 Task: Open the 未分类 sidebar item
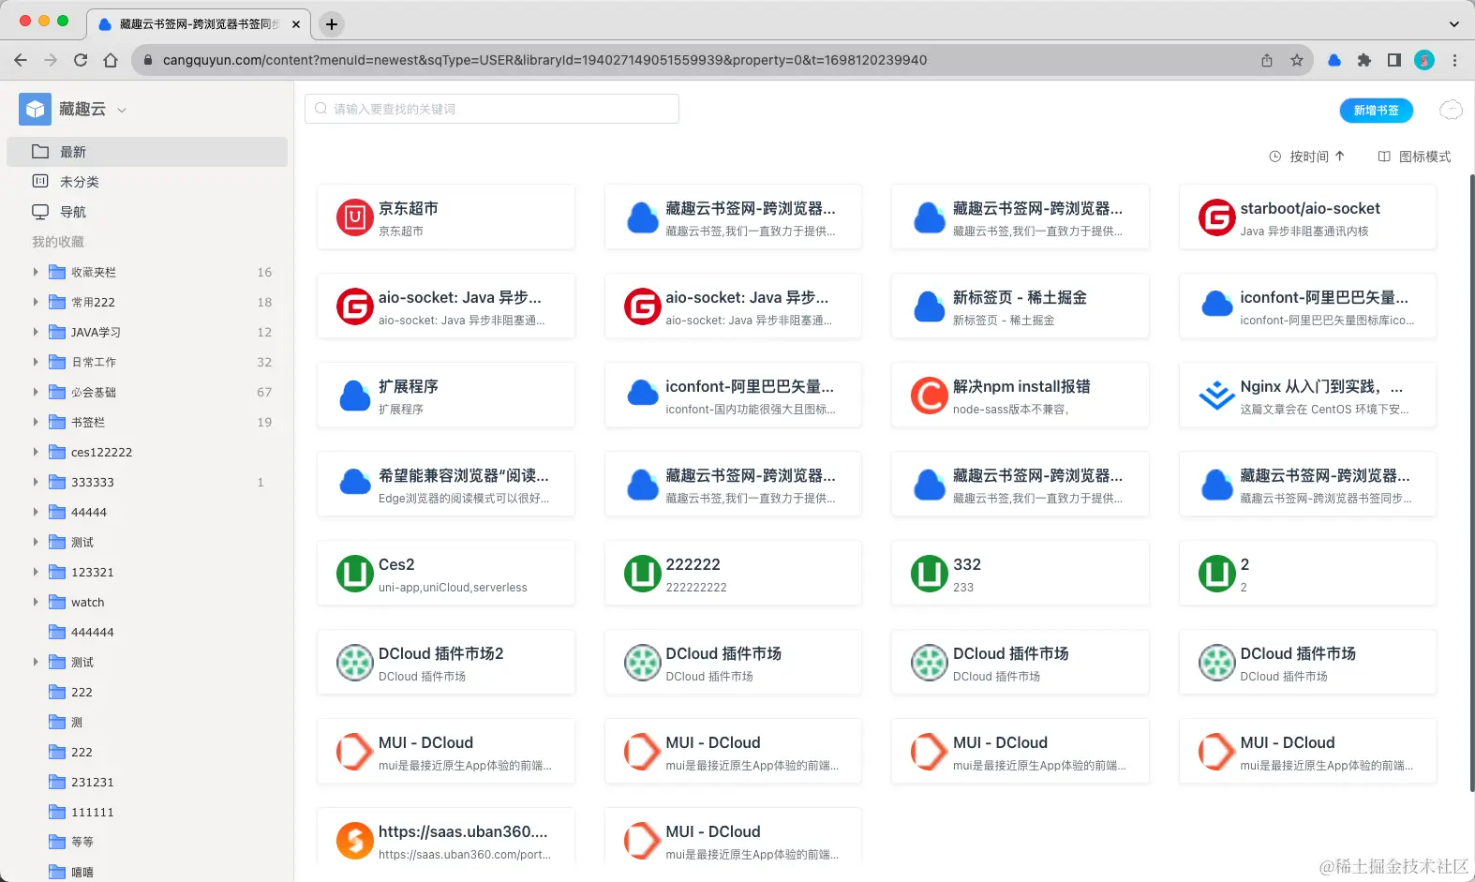(x=147, y=182)
